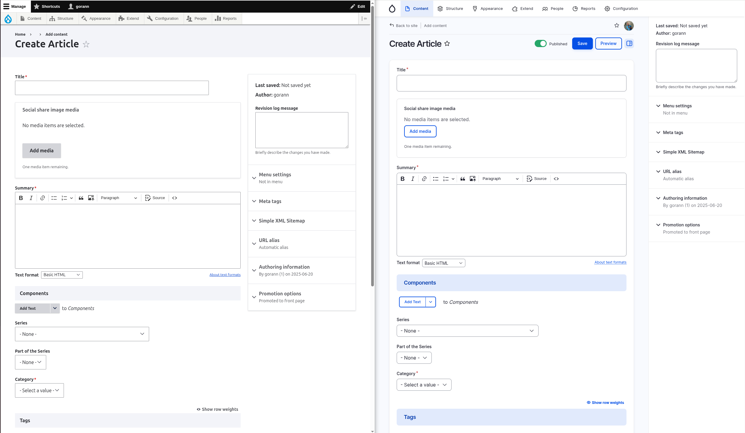Star Create Article shortcut in left panel

pyautogui.click(x=86, y=44)
